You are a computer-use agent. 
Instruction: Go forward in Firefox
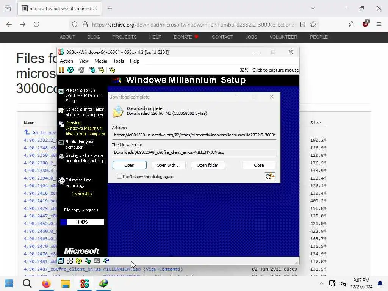[x=23, y=24]
